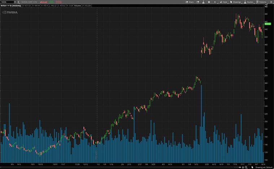274x169 pixels.
Task: Click the 1/2 date label on time axis
Action: point(98,164)
